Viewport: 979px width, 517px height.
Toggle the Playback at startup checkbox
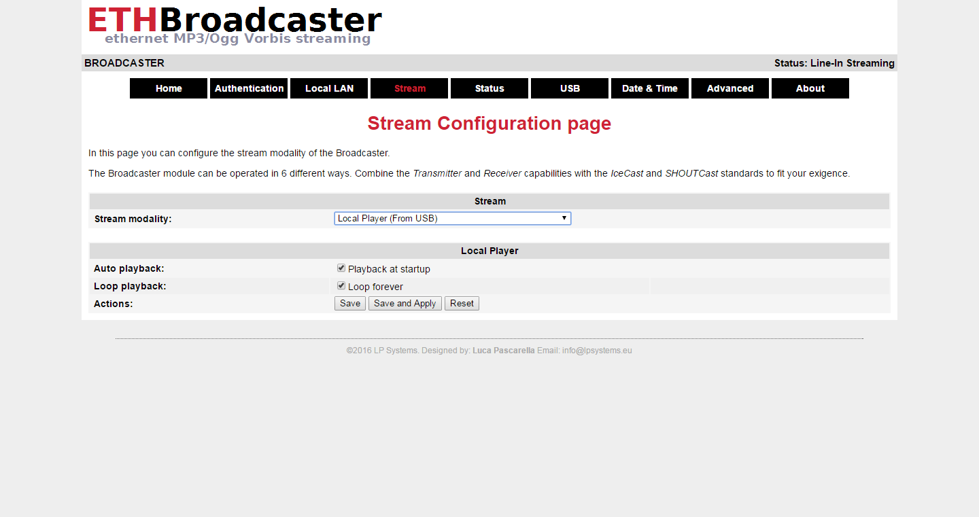341,268
